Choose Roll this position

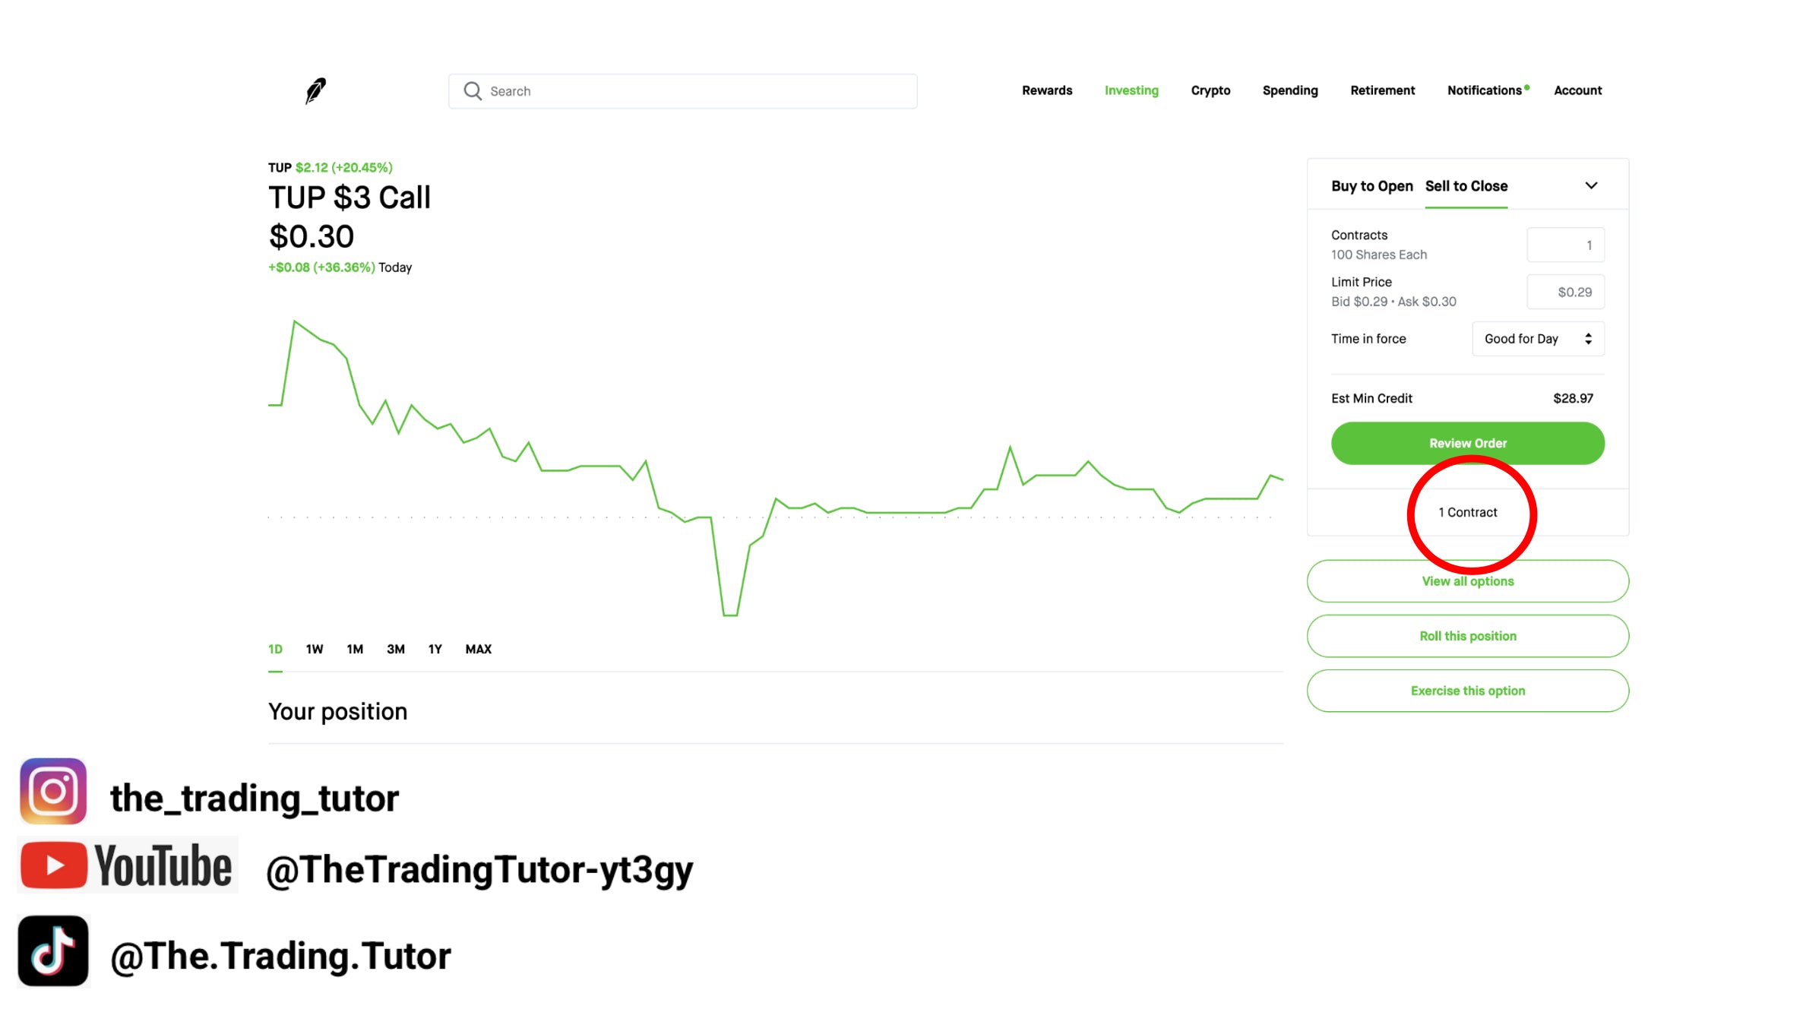[x=1467, y=636]
